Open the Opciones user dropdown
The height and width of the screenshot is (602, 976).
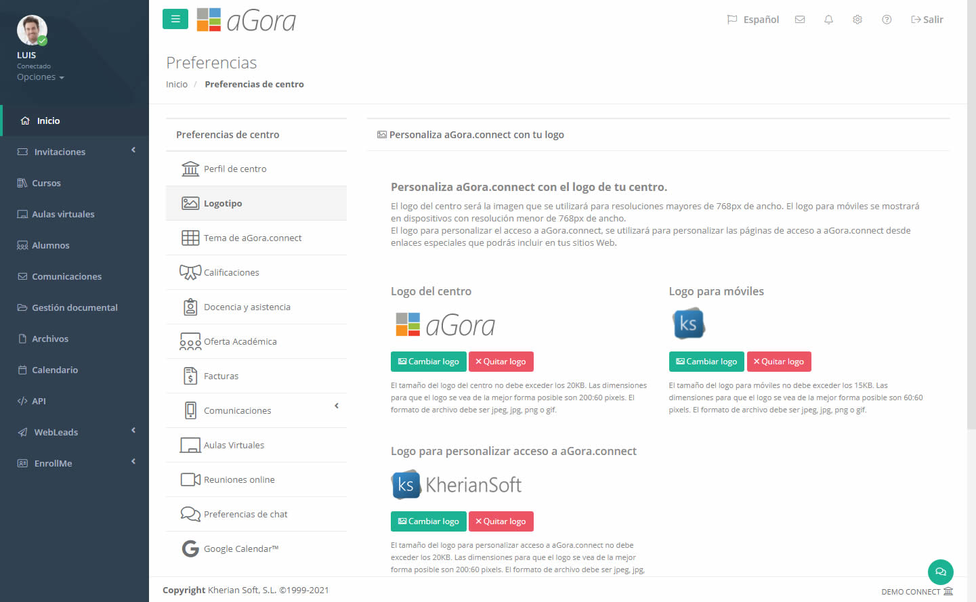click(x=41, y=77)
